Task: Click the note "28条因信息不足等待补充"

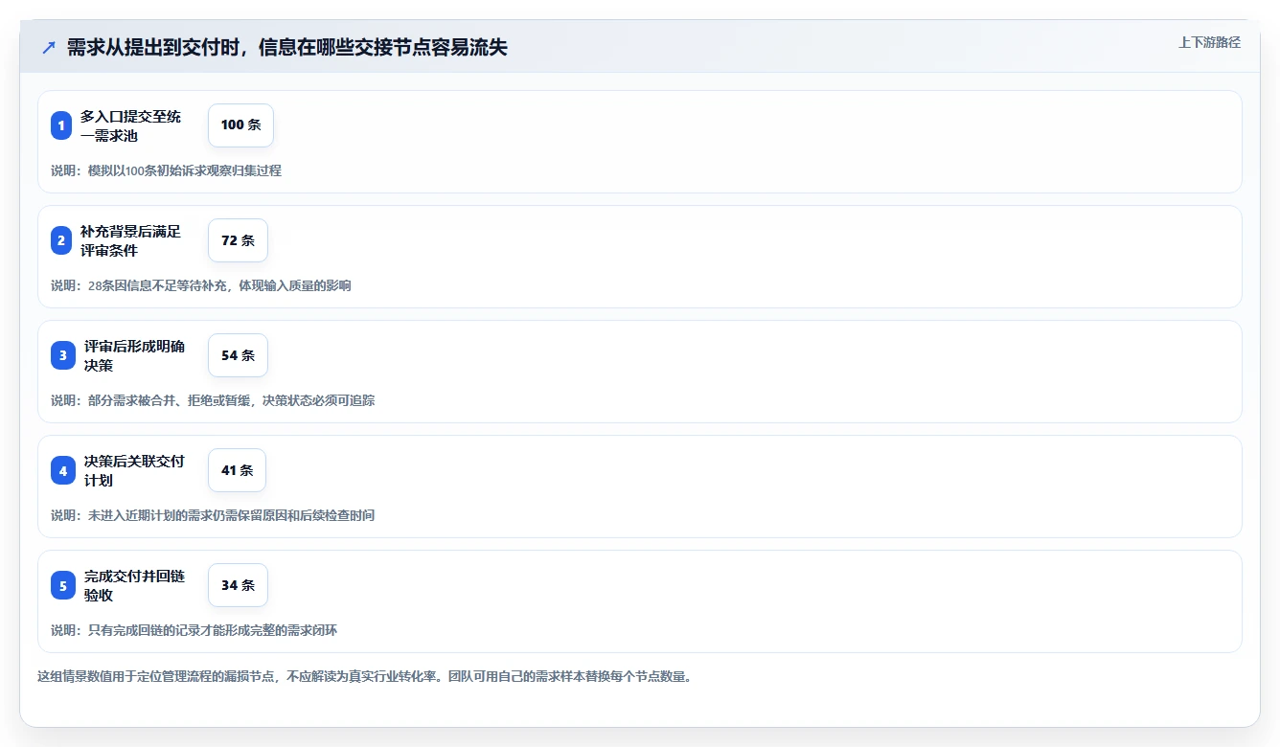Action: pyautogui.click(x=159, y=285)
